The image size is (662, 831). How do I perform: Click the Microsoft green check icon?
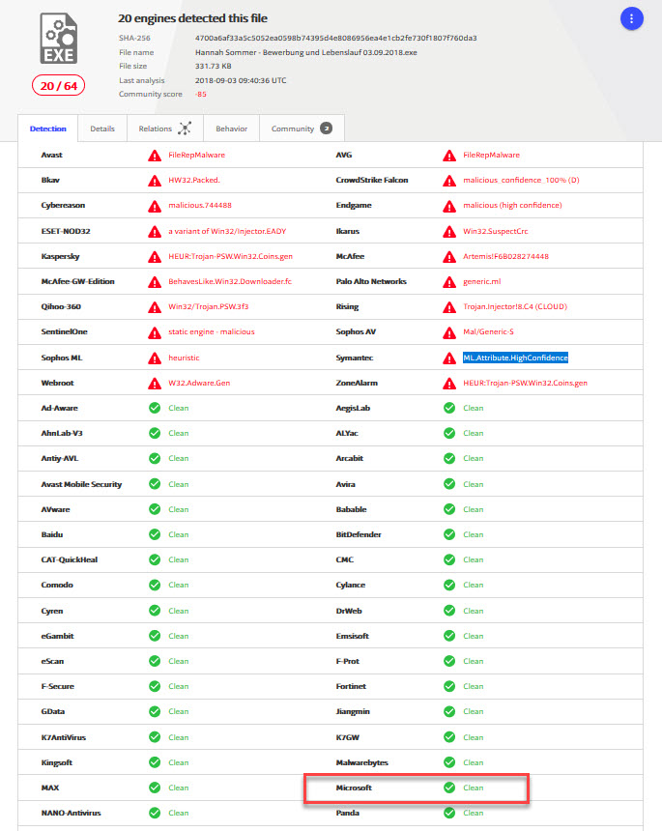449,788
